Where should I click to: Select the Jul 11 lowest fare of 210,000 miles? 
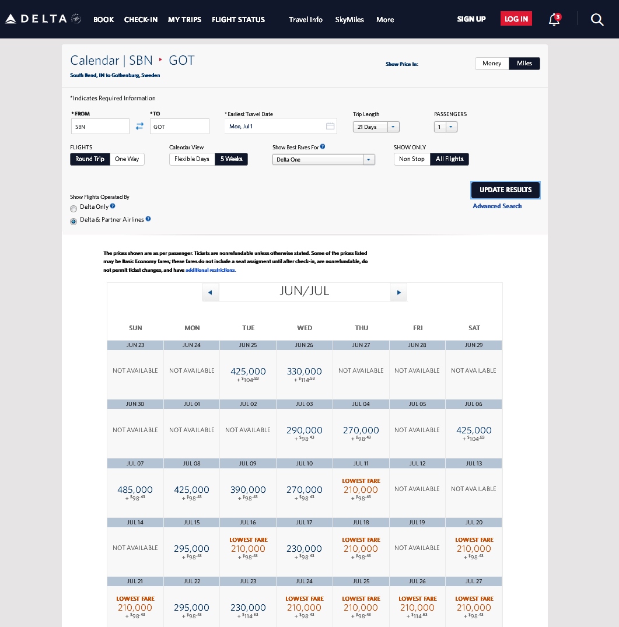click(x=361, y=490)
